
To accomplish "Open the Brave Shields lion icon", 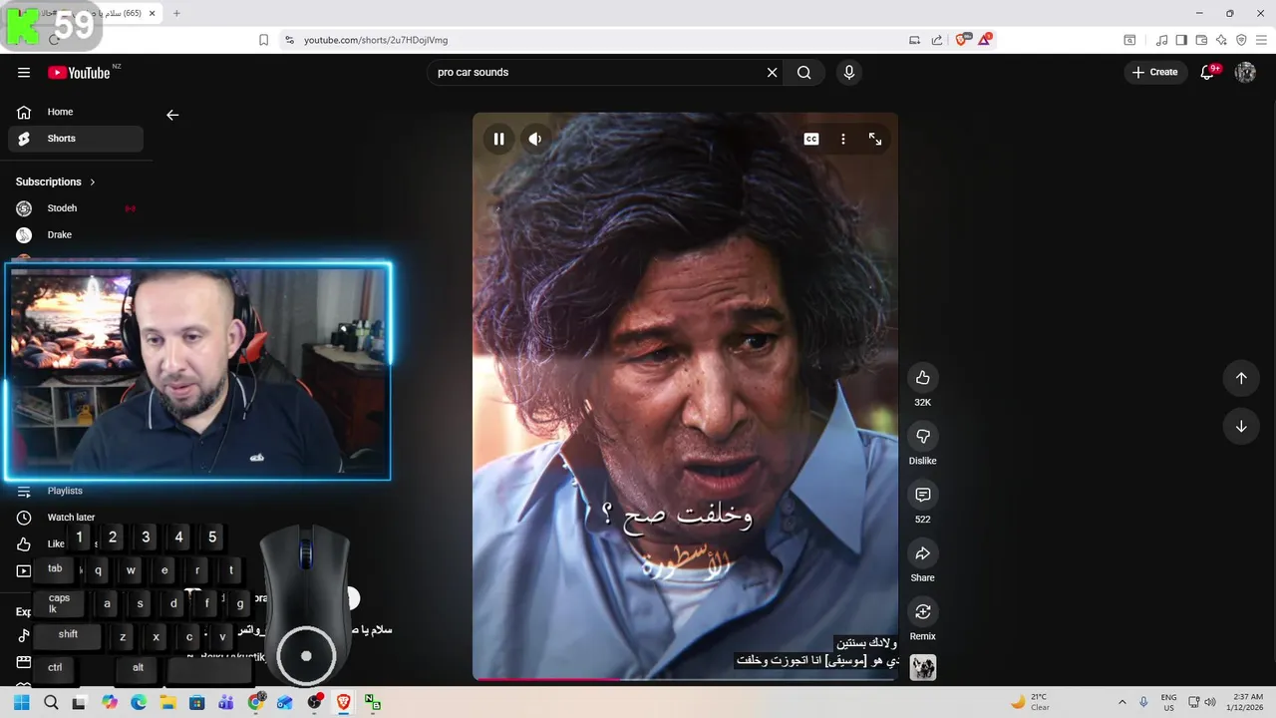I will click(962, 40).
